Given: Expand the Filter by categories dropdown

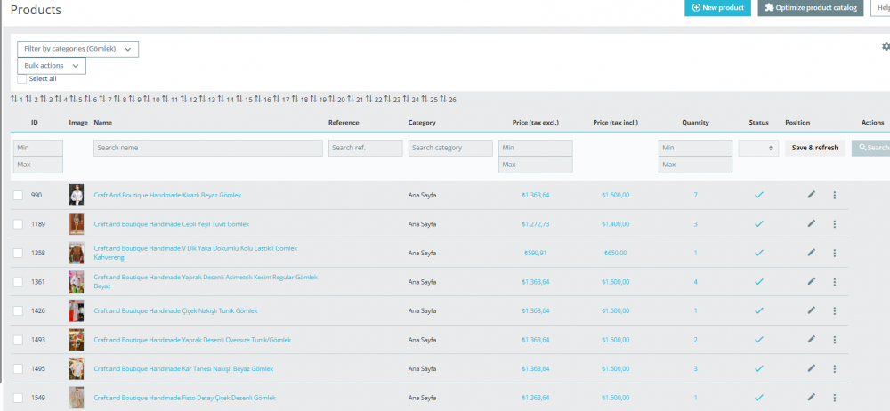Looking at the screenshot, I should [x=77, y=49].
